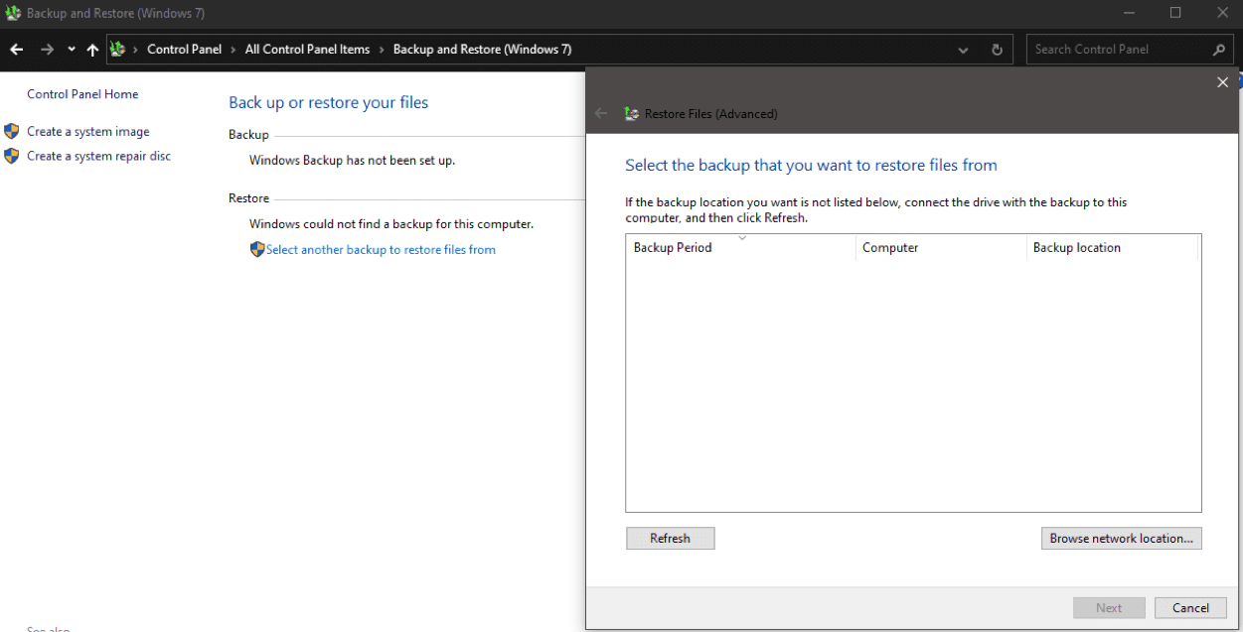1243x632 pixels.
Task: Click the Computer column header
Action: tap(890, 248)
